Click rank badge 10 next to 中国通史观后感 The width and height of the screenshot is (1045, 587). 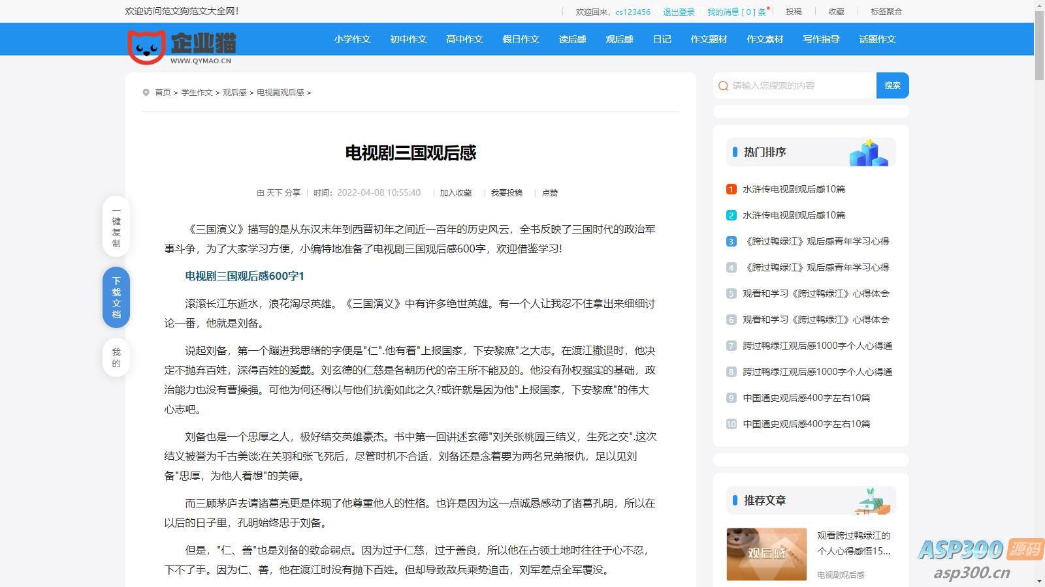tap(730, 424)
